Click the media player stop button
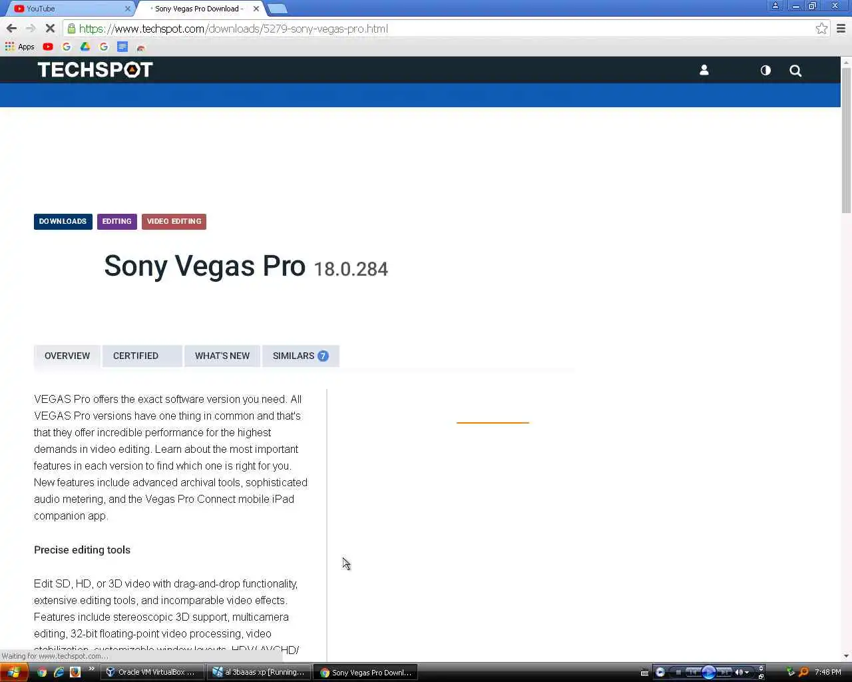The height and width of the screenshot is (682, 852). pyautogui.click(x=678, y=672)
